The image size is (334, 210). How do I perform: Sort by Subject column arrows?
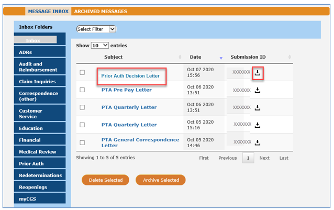pos(180,57)
